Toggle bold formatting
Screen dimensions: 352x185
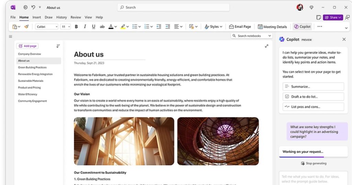click(76, 27)
